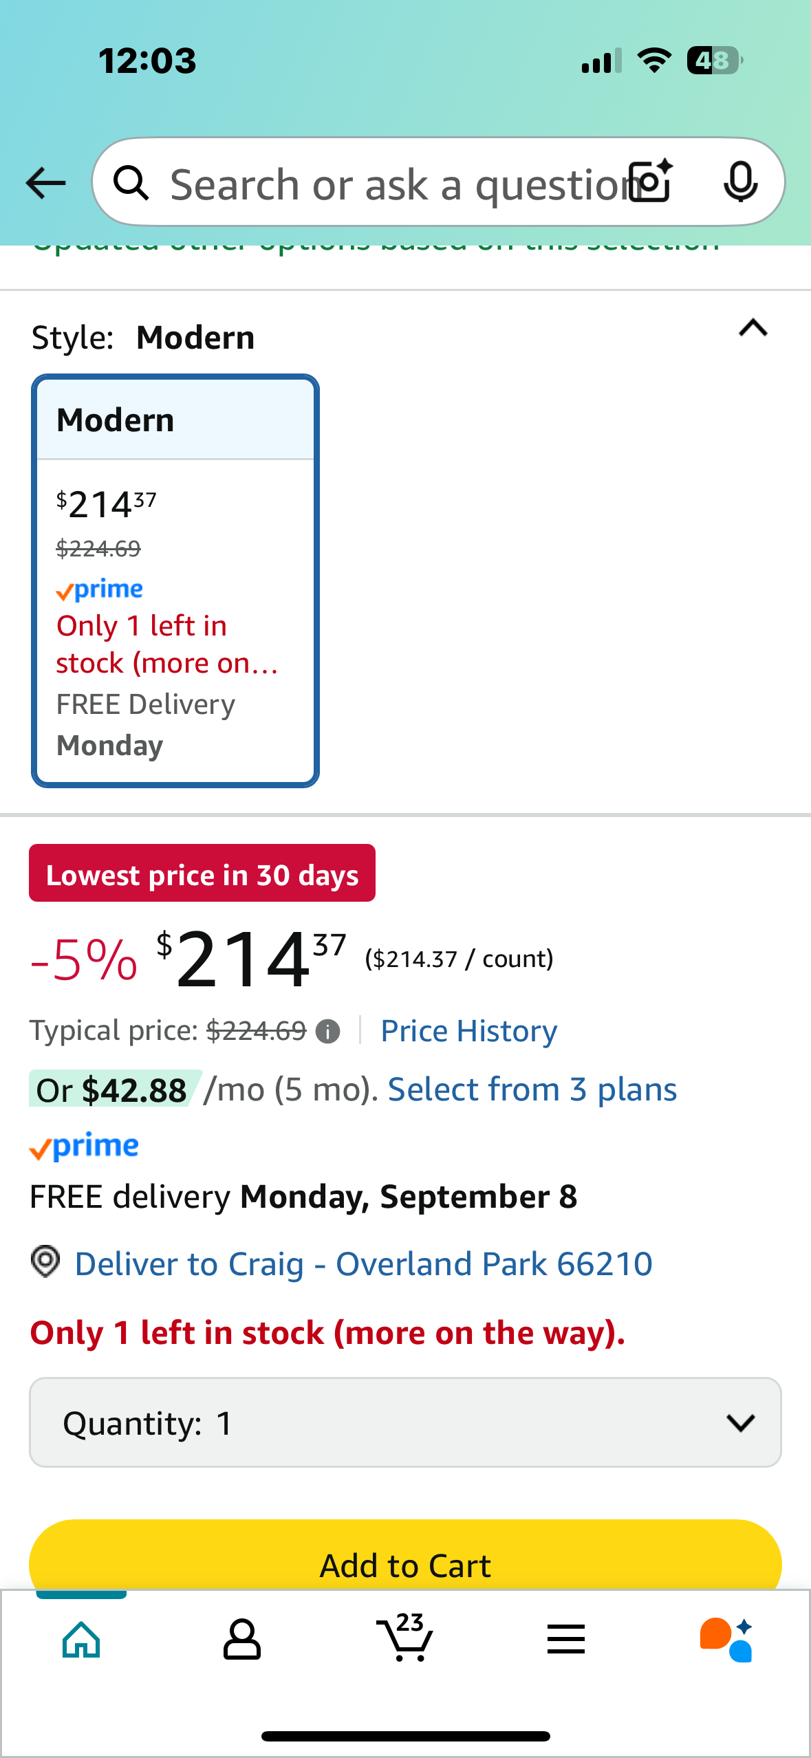Open the Quantity dropdown
This screenshot has width=811, height=1758.
tap(405, 1422)
